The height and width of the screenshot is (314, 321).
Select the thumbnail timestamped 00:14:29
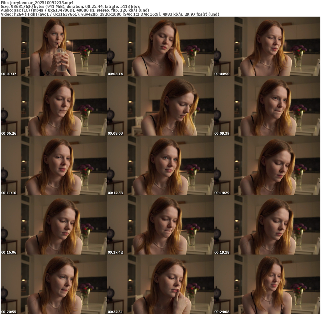(x=267, y=165)
